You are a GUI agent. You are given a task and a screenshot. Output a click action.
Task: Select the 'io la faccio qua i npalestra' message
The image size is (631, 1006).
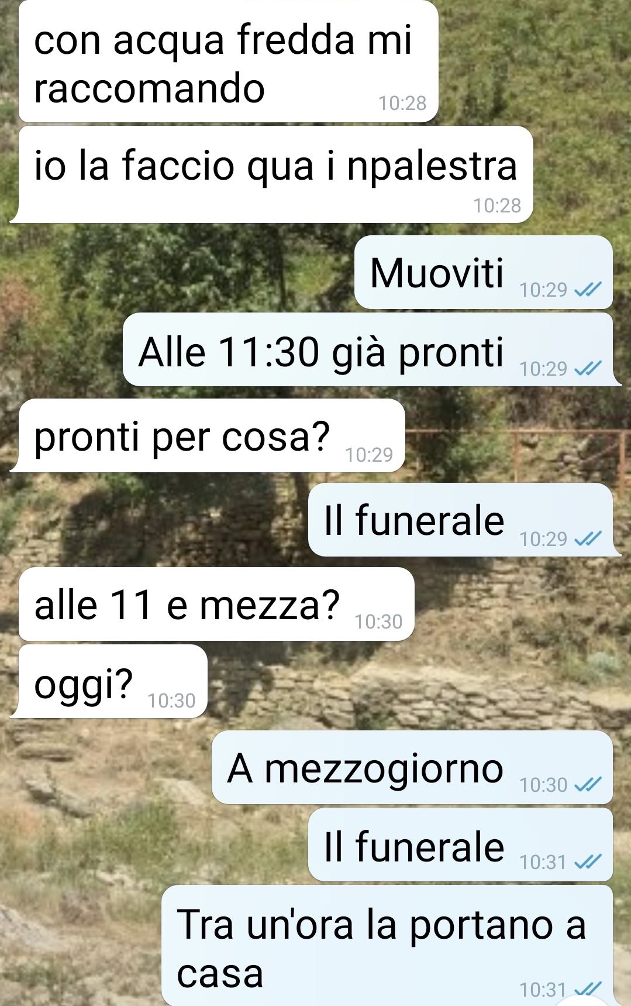(275, 174)
